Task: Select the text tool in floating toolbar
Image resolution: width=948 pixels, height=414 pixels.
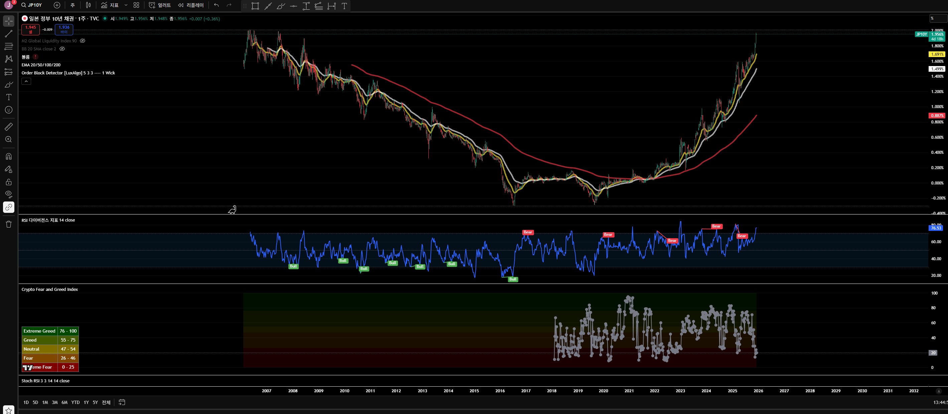Action: coord(344,6)
